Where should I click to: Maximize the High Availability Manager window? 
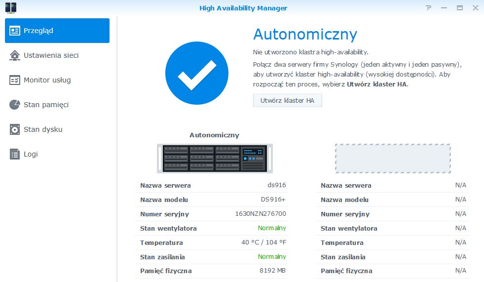tap(460, 8)
